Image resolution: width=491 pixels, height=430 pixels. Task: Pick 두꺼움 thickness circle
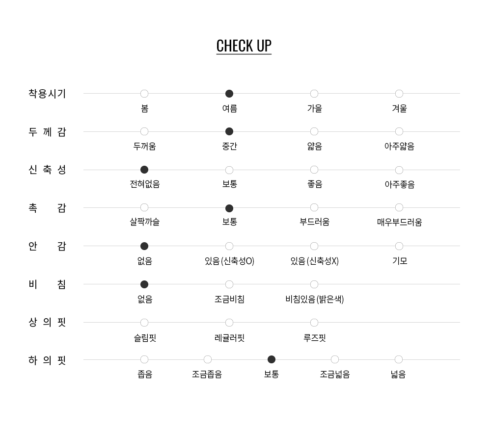144,131
